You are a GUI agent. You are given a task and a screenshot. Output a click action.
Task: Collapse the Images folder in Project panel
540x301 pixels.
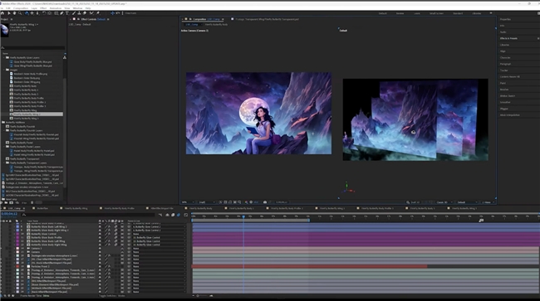click(4, 70)
